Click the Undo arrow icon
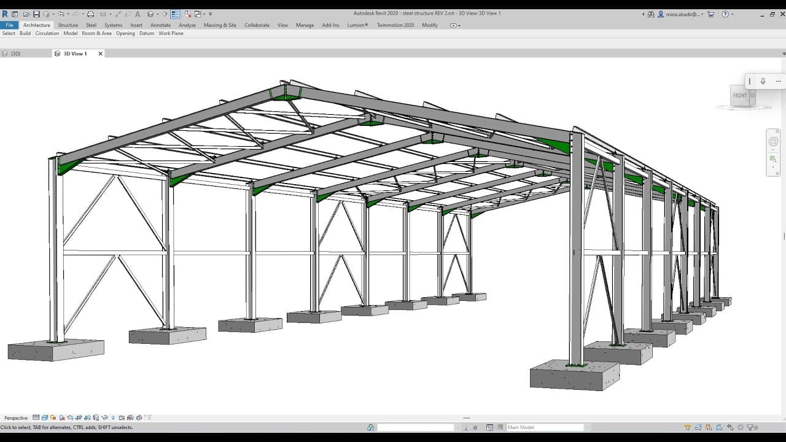 click(x=61, y=14)
